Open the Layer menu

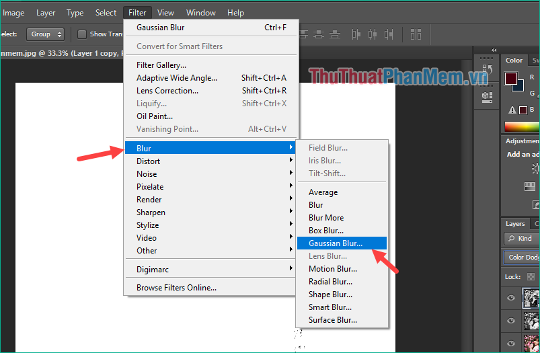(46, 13)
